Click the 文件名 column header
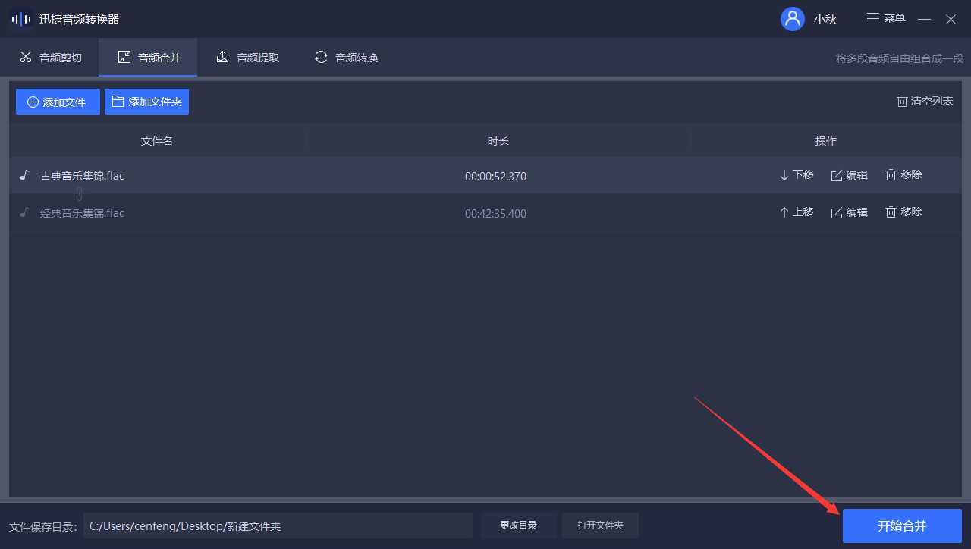The width and height of the screenshot is (971, 549). [157, 141]
